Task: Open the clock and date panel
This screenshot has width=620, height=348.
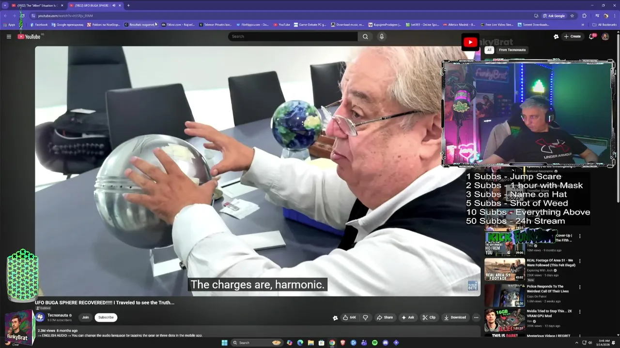Action: point(604,343)
